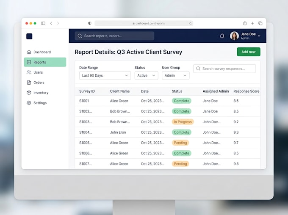Click the Reports chart icon

[29, 62]
